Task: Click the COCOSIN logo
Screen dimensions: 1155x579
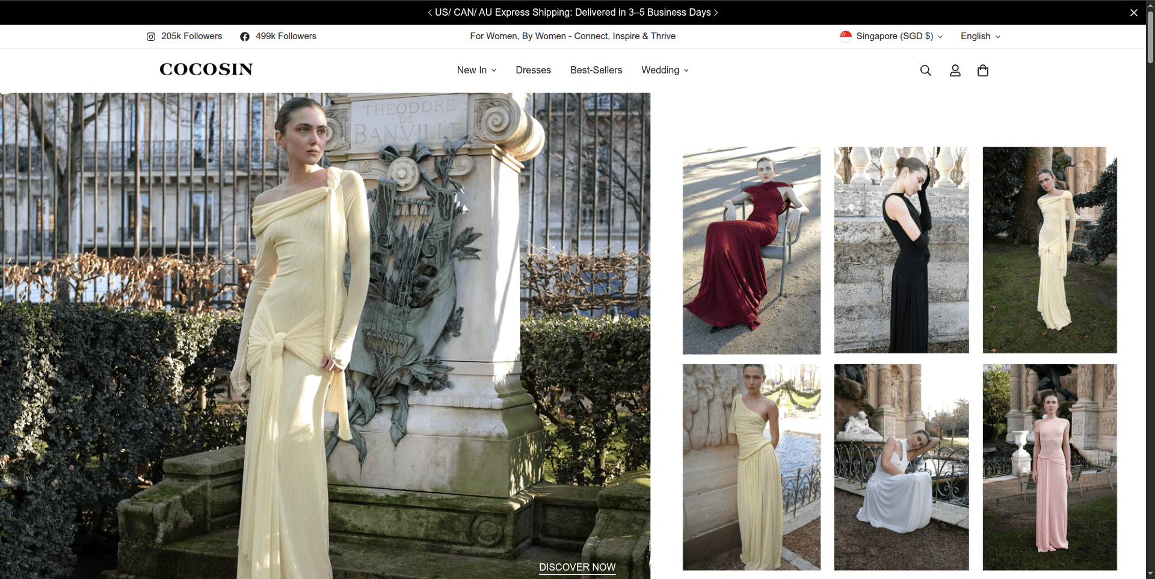Action: click(x=206, y=70)
